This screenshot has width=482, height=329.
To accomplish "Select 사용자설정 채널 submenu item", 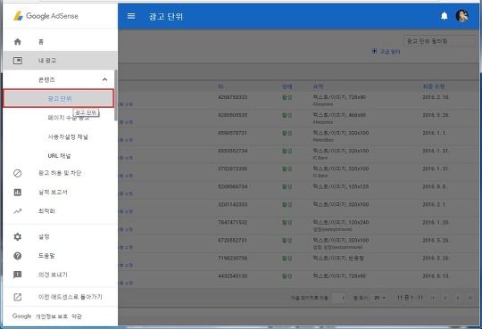I will point(68,136).
